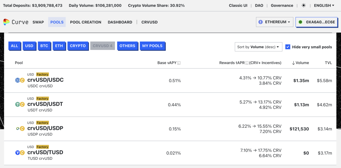Screen dimensions: 341x168
Task: Show MY POOLS filter
Action: tap(153, 46)
